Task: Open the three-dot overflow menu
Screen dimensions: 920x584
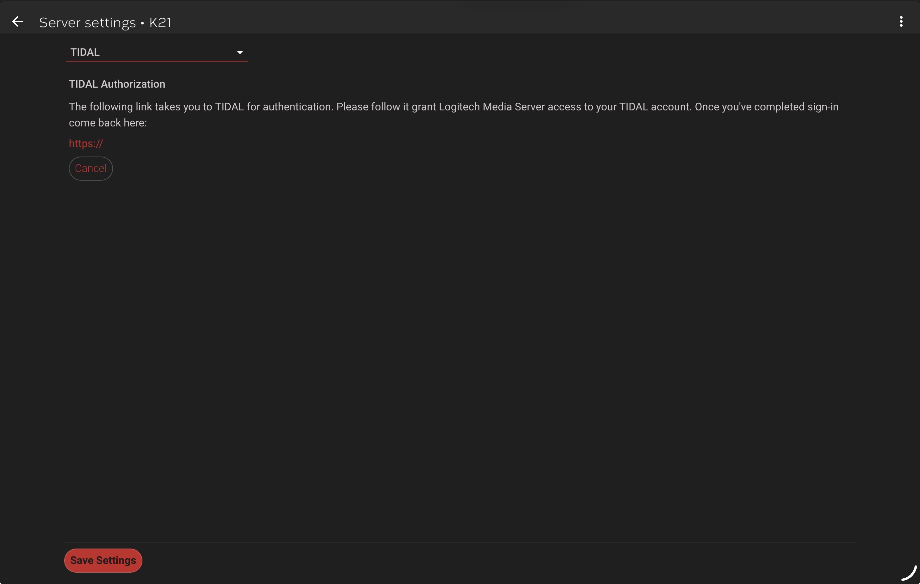Action: pyautogui.click(x=901, y=22)
